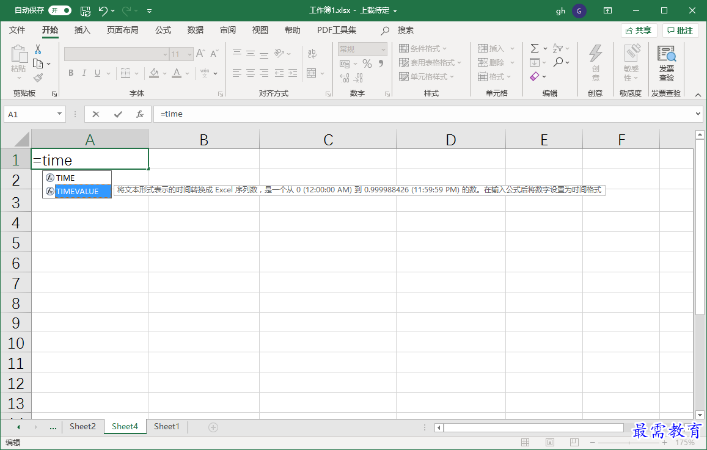Click the Font Color A swatch
Screen dimensions: 707x450
tap(177, 73)
